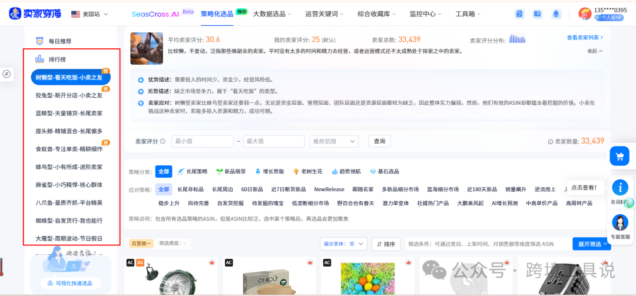Image resolution: width=636 pixels, height=296 pixels.
Task: Select 长尾策略 strategy category
Action: (x=193, y=171)
